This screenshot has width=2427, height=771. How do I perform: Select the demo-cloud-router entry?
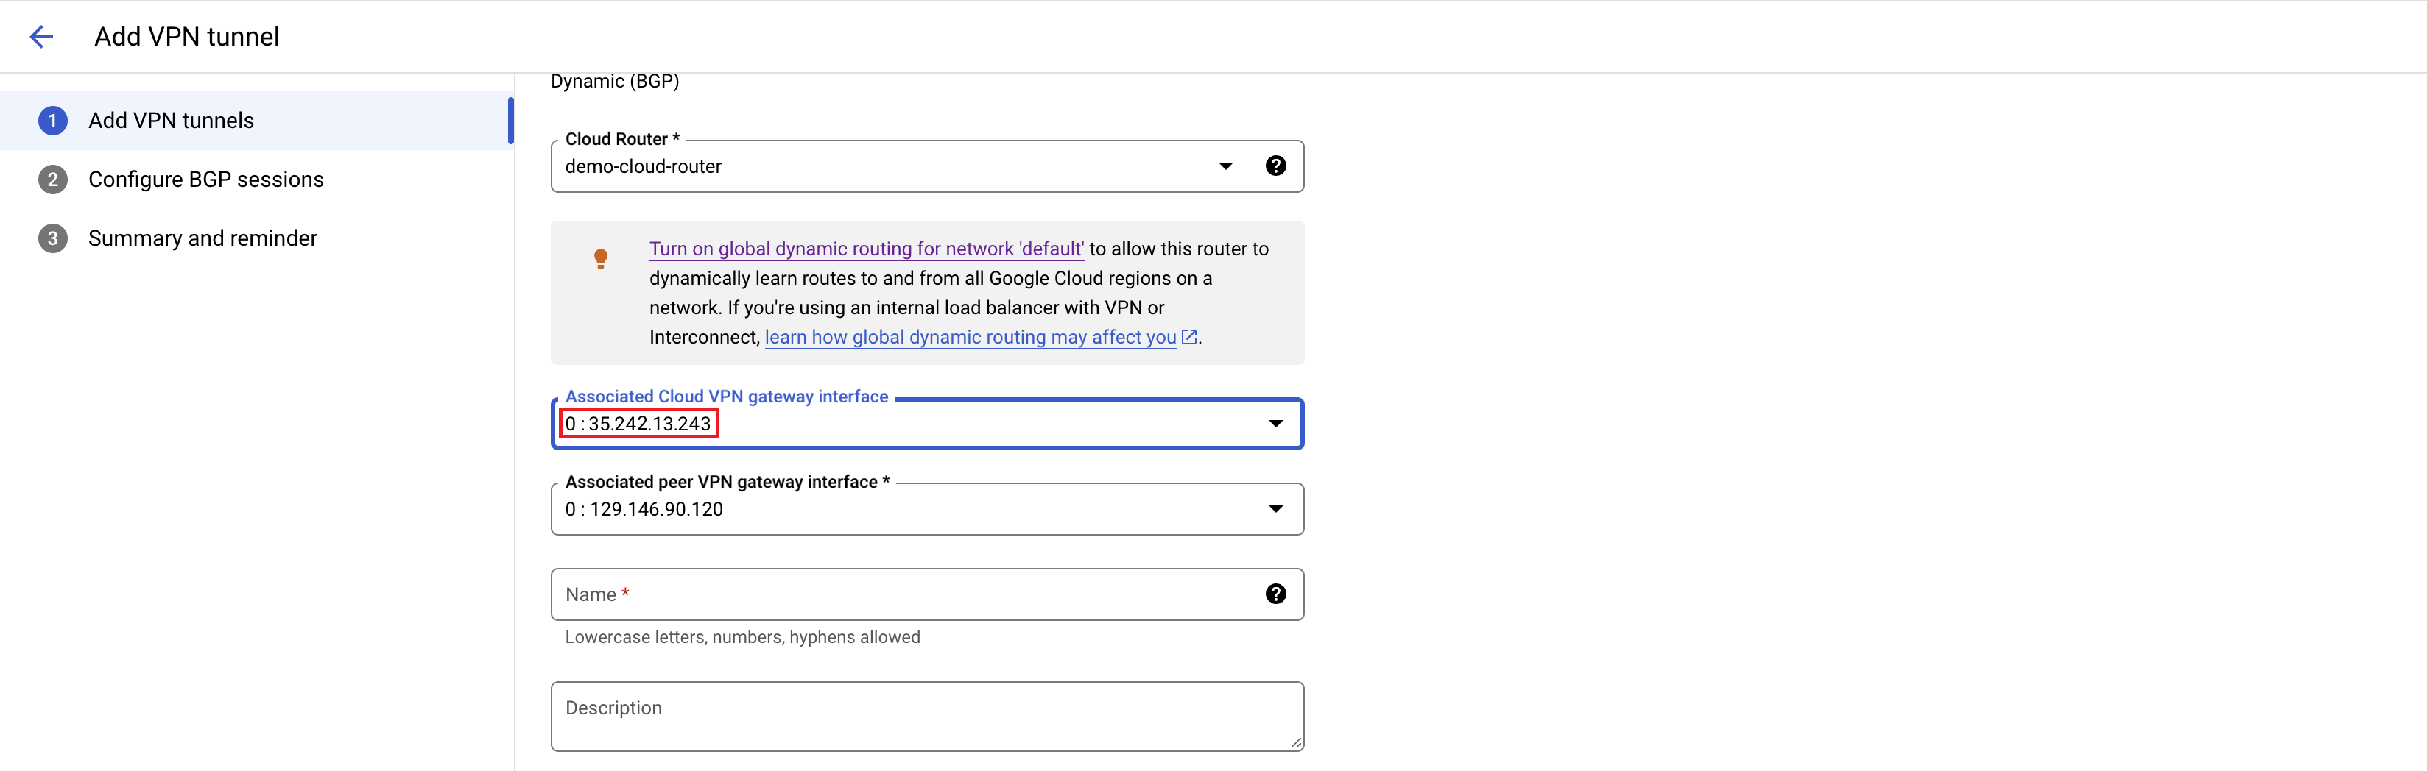point(643,166)
